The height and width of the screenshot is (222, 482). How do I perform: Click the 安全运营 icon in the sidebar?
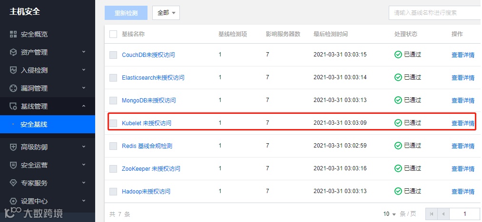[13, 165]
